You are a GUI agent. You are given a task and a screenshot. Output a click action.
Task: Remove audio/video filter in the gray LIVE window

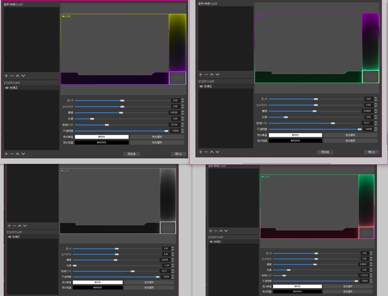[14, 226]
